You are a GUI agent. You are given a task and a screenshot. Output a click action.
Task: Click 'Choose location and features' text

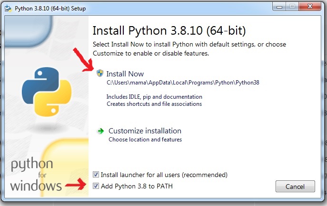pos(145,140)
